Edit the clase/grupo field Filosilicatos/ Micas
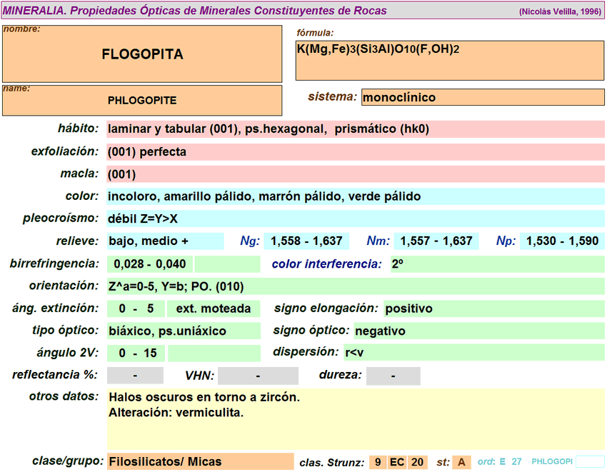 (x=200, y=461)
